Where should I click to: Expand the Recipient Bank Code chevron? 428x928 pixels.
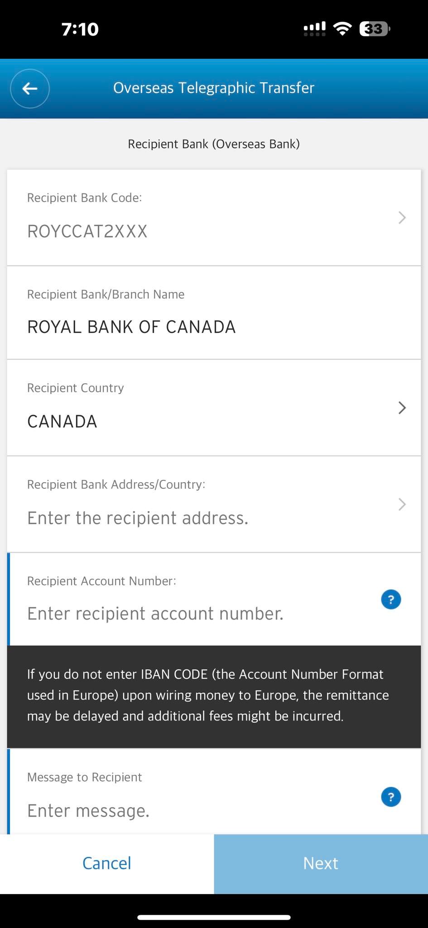[402, 217]
